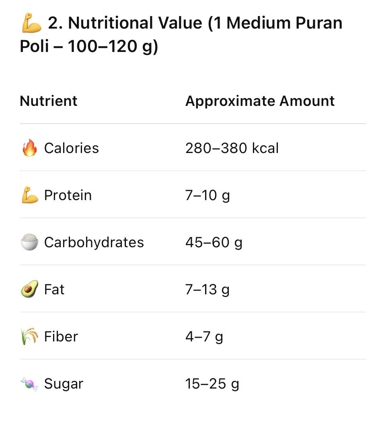Viewport: 386px width, 426px height.
Task: Click the 45–60 g carbohydrates value
Action: [214, 243]
